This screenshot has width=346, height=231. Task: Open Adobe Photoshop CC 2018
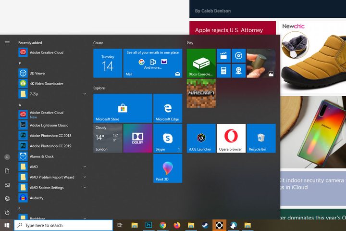click(52, 136)
